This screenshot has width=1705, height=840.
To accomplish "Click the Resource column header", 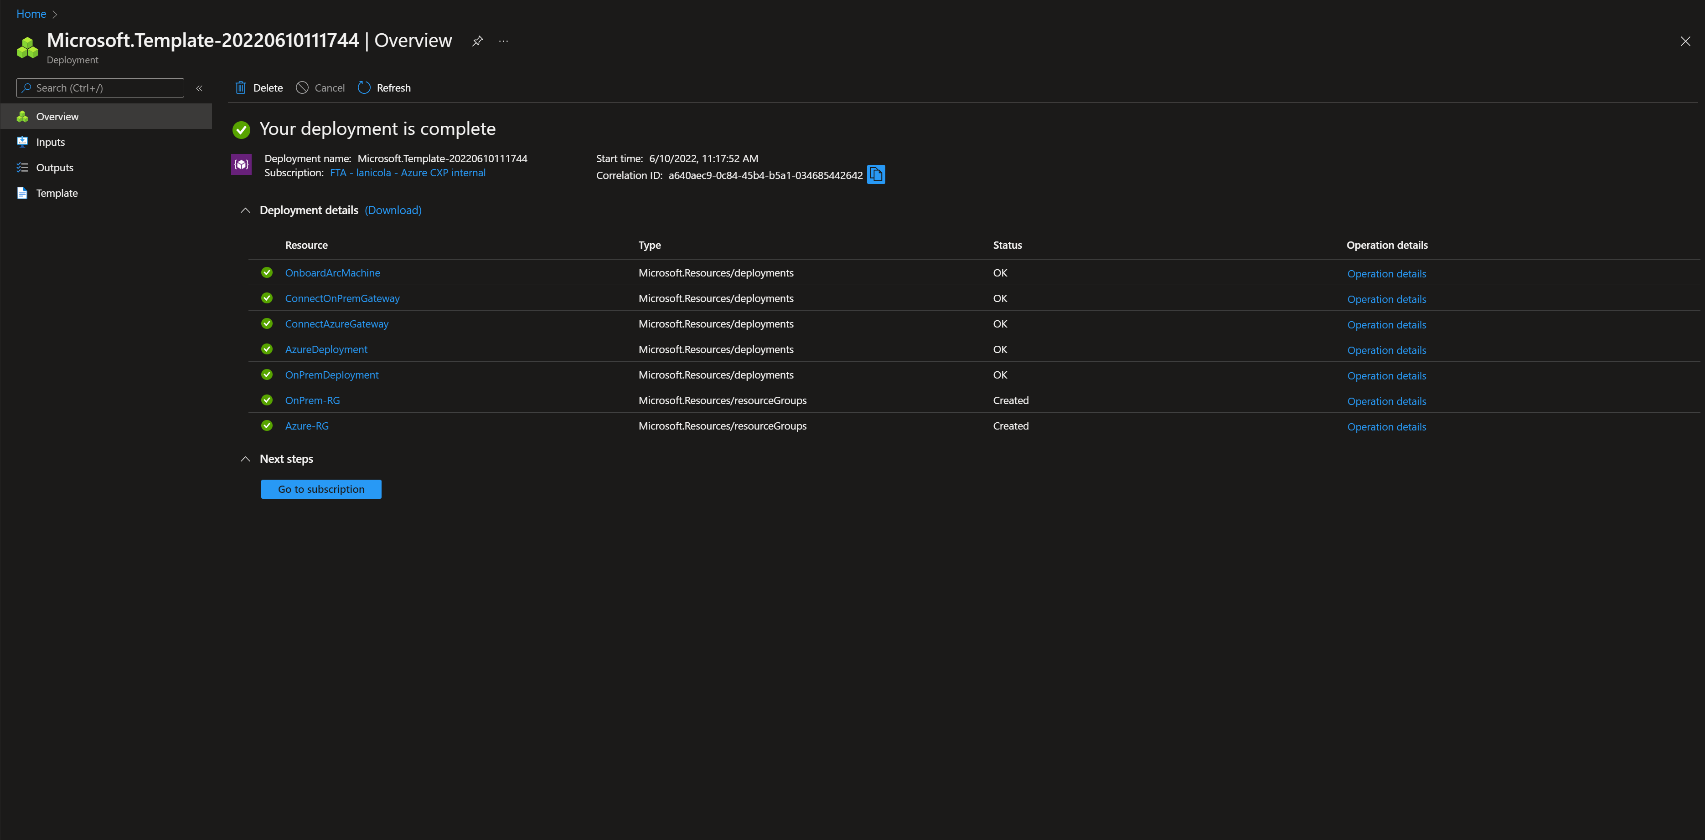I will coord(306,245).
